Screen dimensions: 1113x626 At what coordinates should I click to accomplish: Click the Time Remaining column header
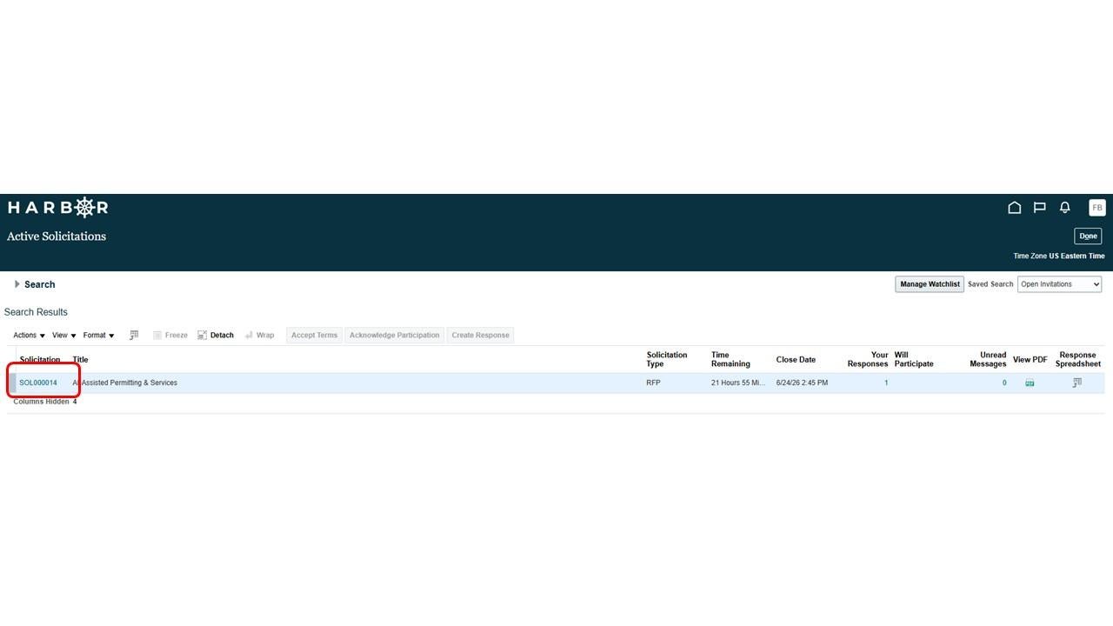coord(730,359)
